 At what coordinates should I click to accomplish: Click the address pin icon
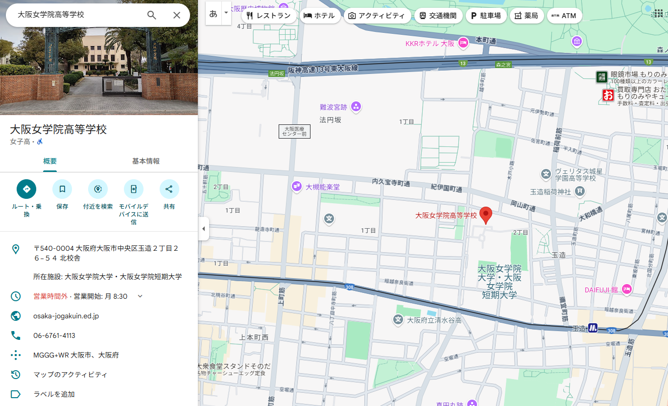(16, 249)
